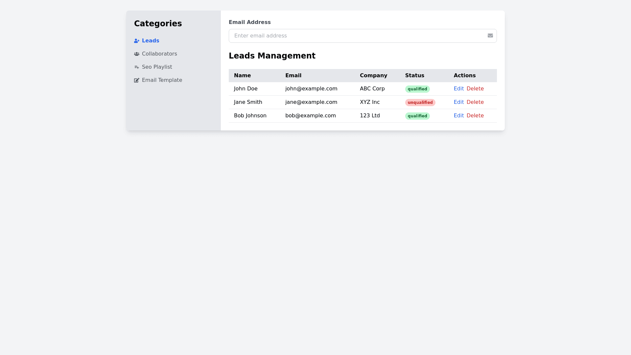
Task: Click John Doe's qualified status badge
Action: pyautogui.click(x=417, y=89)
